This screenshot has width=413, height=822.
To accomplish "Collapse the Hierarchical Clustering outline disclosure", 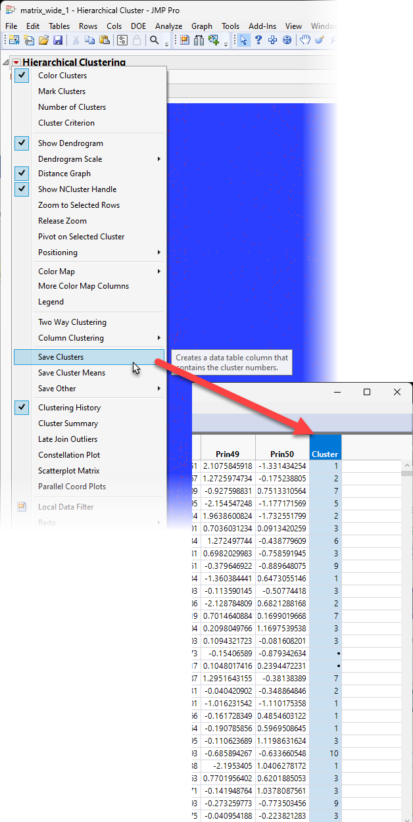I will tap(6, 62).
